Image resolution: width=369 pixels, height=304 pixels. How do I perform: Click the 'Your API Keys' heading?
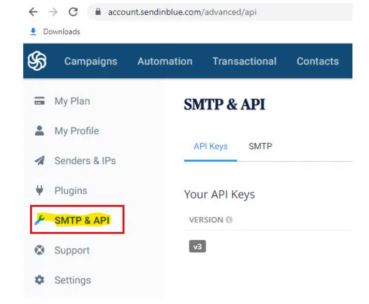click(x=219, y=195)
